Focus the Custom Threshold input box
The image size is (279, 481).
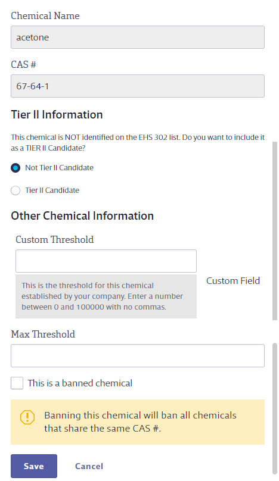pyautogui.click(x=106, y=261)
